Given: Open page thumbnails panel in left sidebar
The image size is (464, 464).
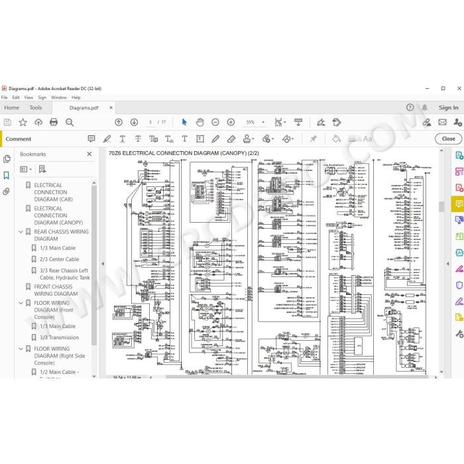Looking at the screenshot, I should 7,159.
